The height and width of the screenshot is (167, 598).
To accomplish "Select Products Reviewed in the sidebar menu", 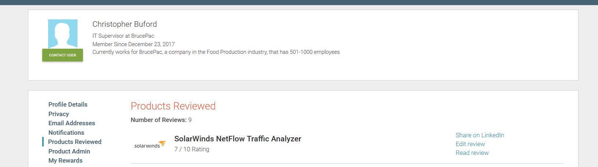I will coord(75,142).
